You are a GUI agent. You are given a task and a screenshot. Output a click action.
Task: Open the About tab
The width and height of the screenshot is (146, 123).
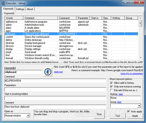[x=30, y=9]
